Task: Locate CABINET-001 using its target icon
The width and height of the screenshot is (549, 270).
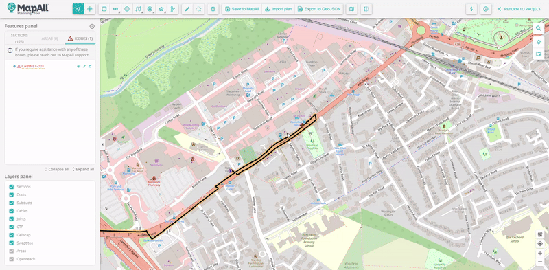Action: 78,66
